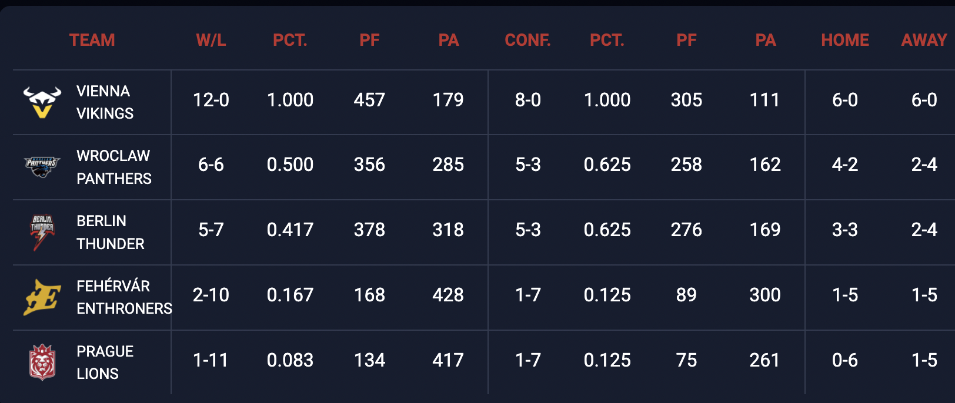Click the Wroclaw Panthers team logo

pos(42,167)
